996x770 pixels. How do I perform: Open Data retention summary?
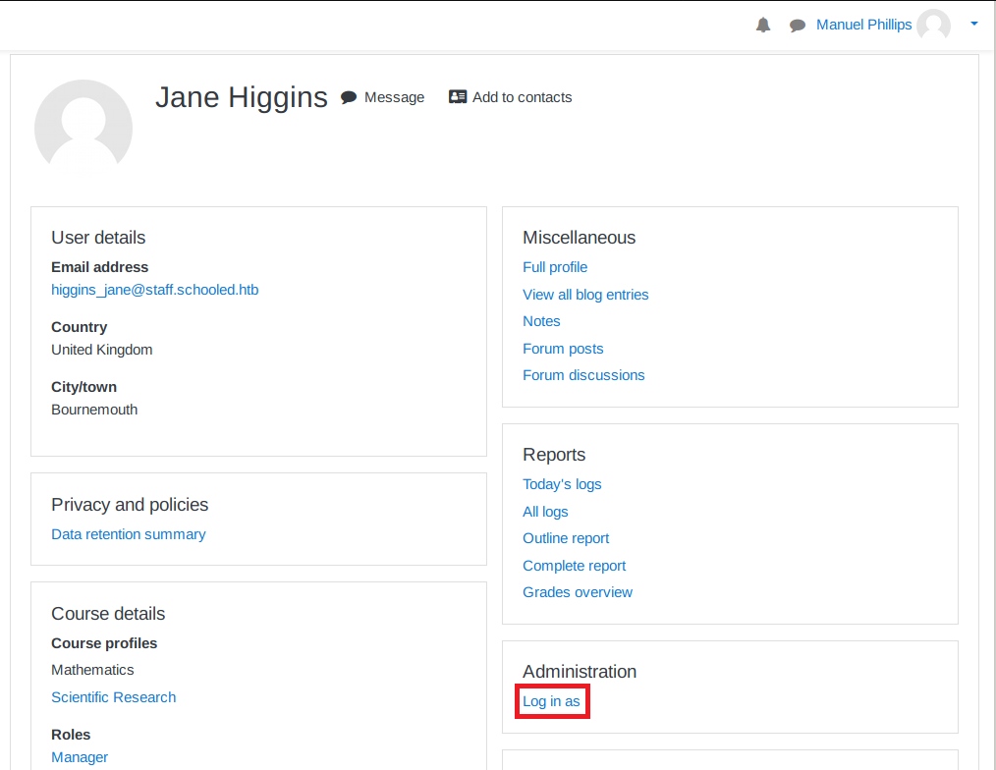click(x=129, y=534)
